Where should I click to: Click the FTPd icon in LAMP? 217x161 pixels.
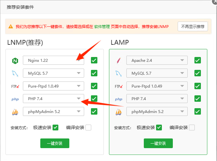tap(119, 87)
